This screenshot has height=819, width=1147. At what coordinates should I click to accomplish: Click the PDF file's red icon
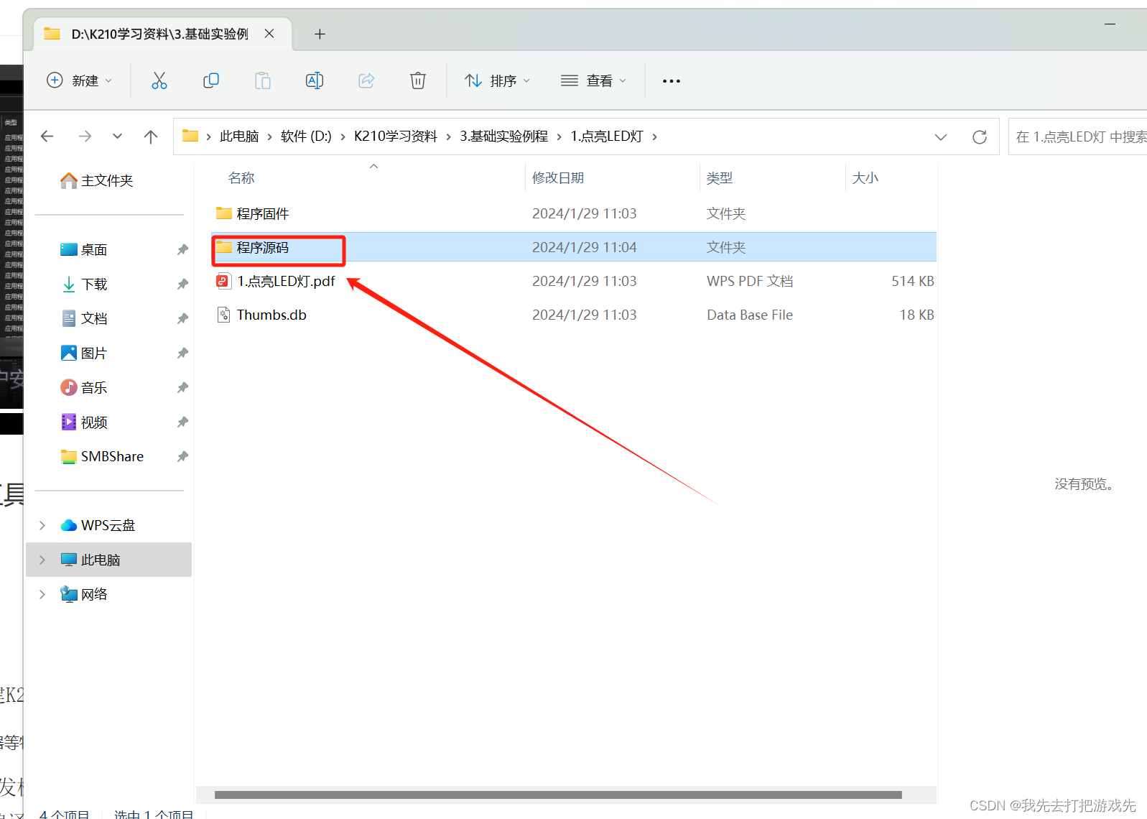coord(223,281)
